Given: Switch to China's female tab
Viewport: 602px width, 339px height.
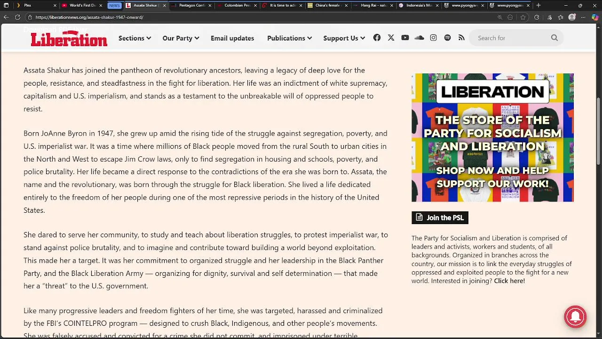Looking at the screenshot, I should tap(328, 5).
